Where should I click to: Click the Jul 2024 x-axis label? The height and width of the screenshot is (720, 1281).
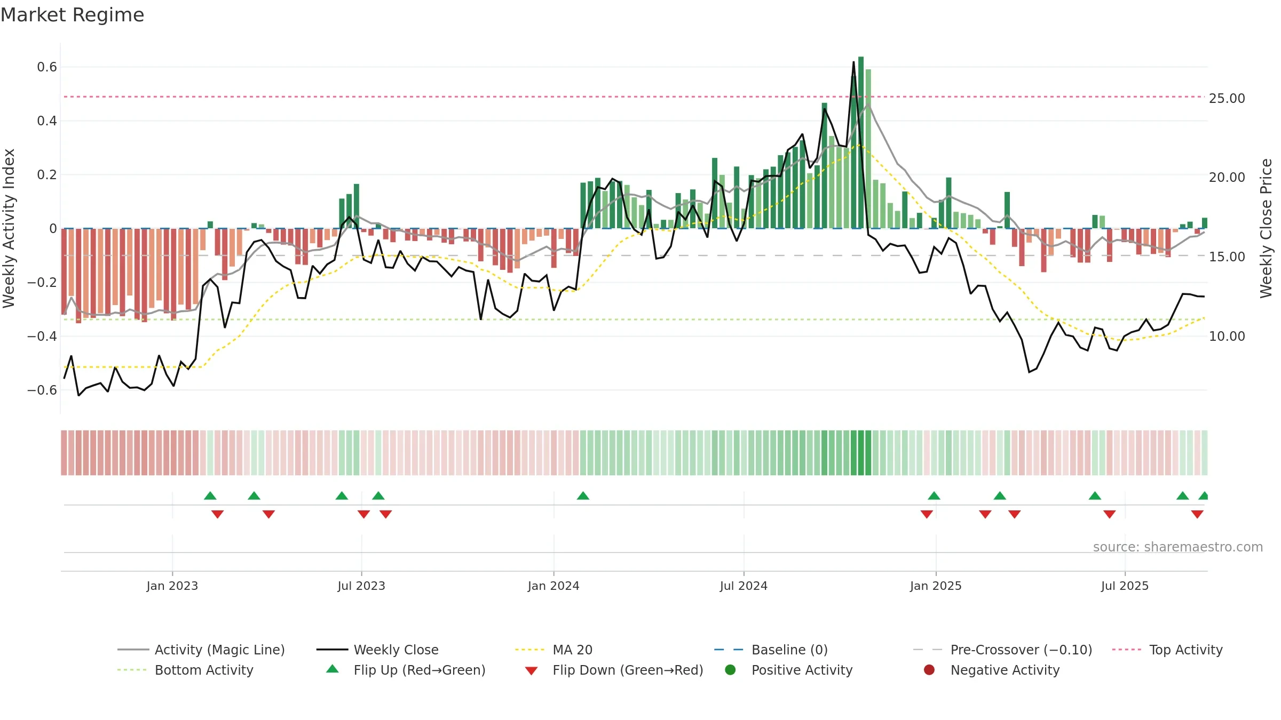pyautogui.click(x=744, y=586)
